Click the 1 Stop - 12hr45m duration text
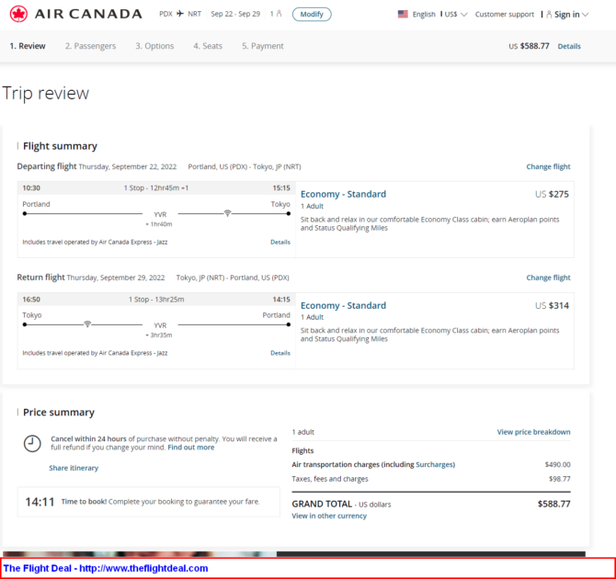Image resolution: width=616 pixels, height=579 pixels. [x=156, y=187]
